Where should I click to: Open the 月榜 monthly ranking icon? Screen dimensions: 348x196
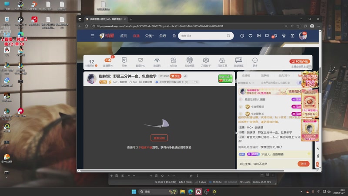[124, 61]
